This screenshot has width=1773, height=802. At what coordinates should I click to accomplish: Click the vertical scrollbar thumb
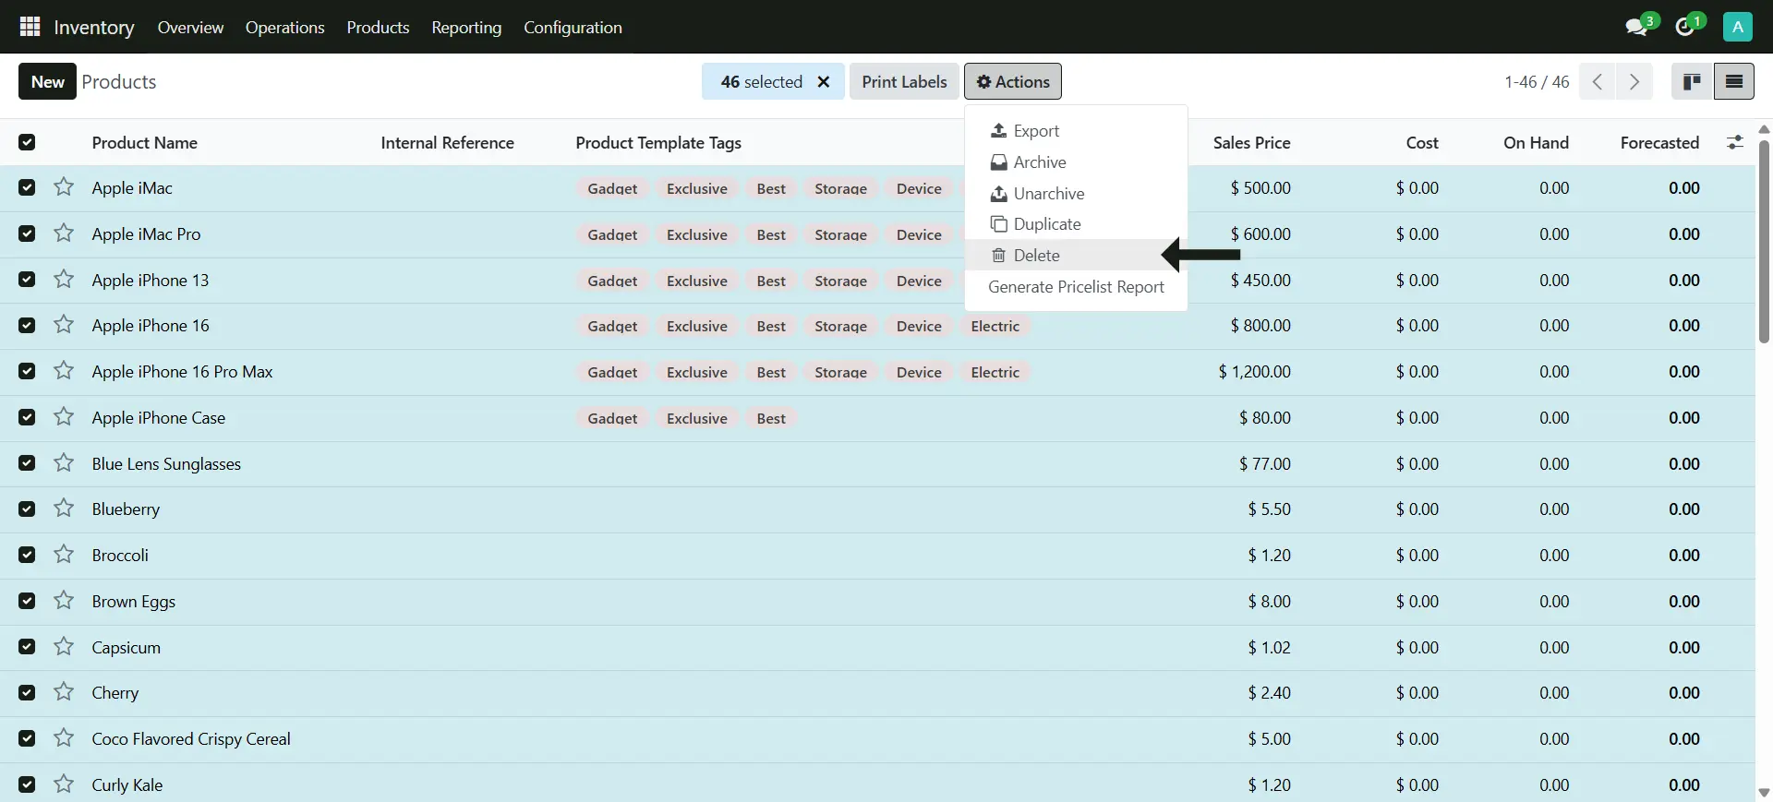(x=1764, y=240)
